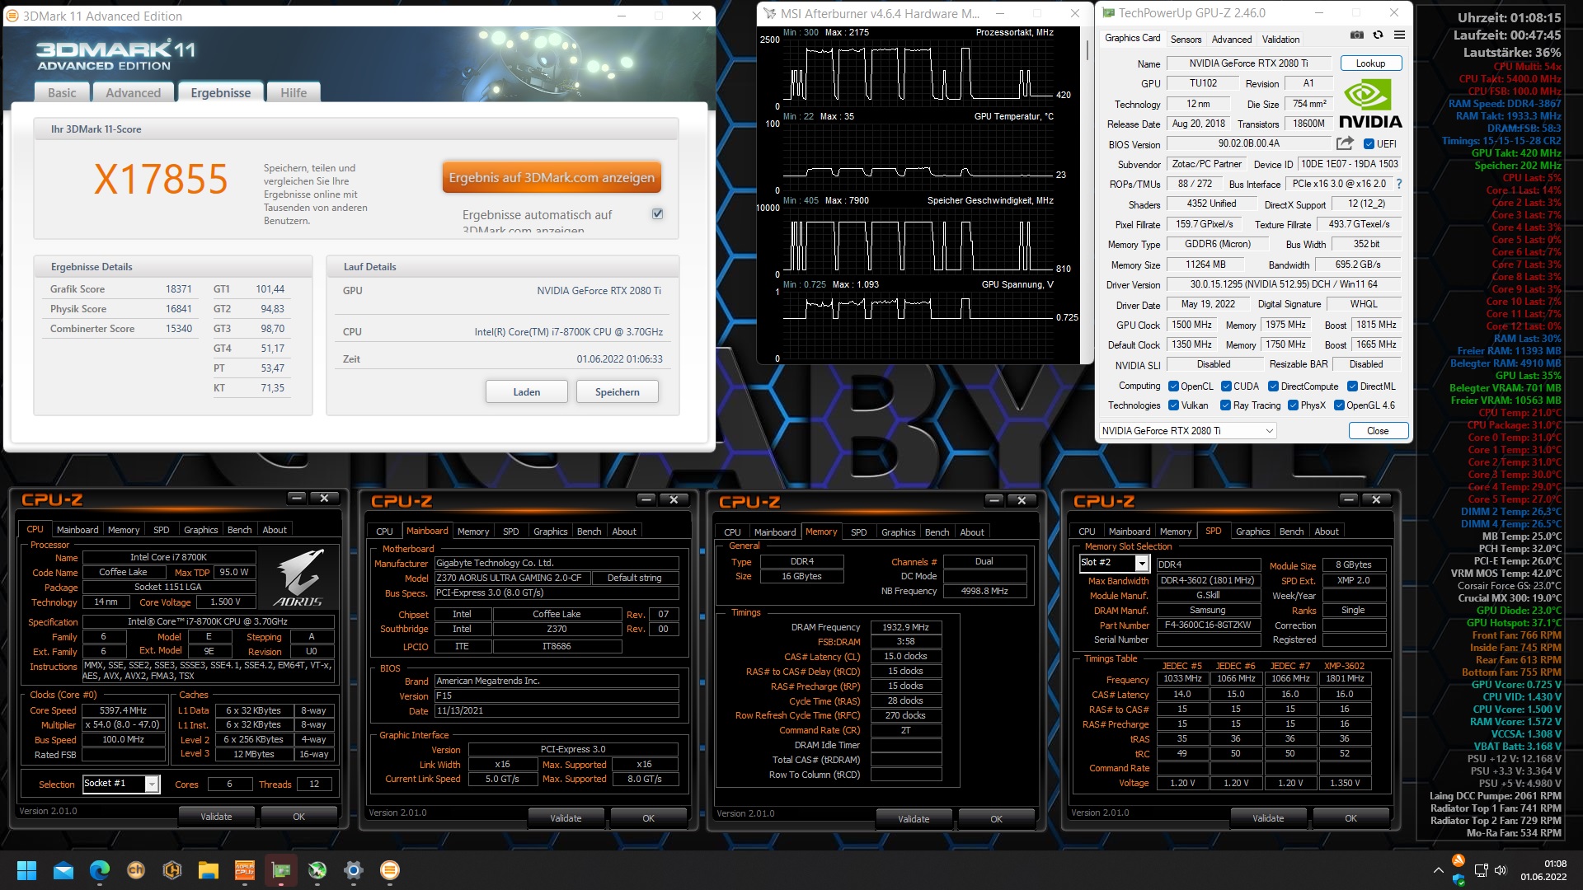Switch to the Sensors tab in GPU-Z
Screen dimensions: 1583x890
pos(1186,39)
